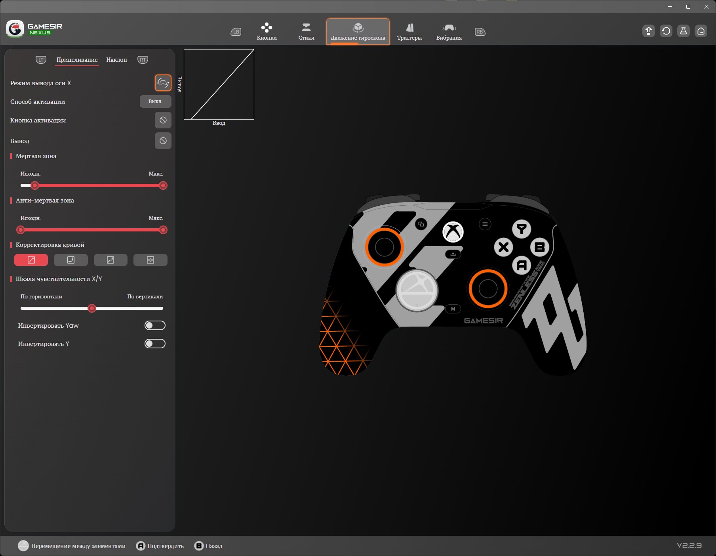Click the Корректировка кривой section heading
The height and width of the screenshot is (556, 716).
click(x=50, y=245)
